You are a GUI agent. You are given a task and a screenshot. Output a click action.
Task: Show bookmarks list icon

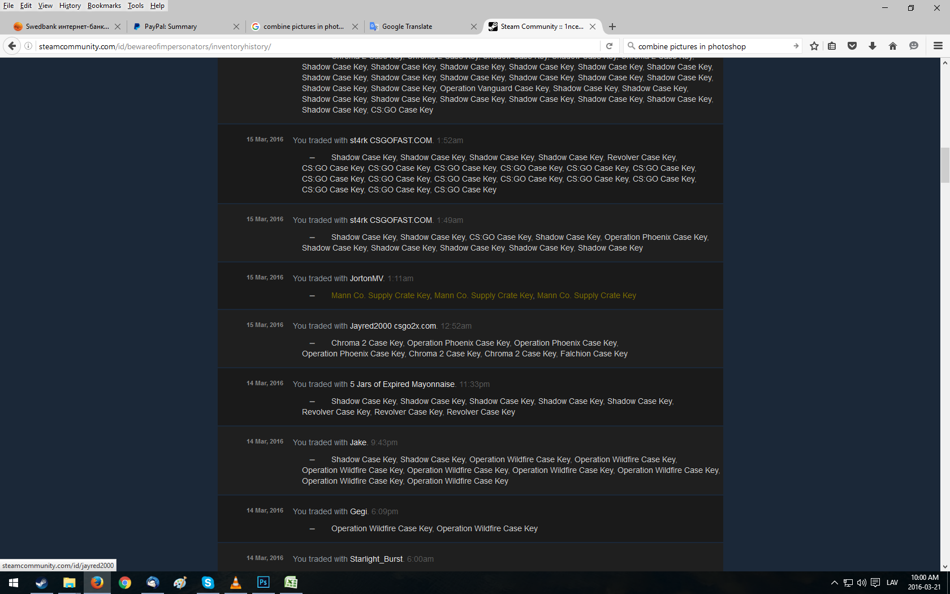pyautogui.click(x=832, y=46)
